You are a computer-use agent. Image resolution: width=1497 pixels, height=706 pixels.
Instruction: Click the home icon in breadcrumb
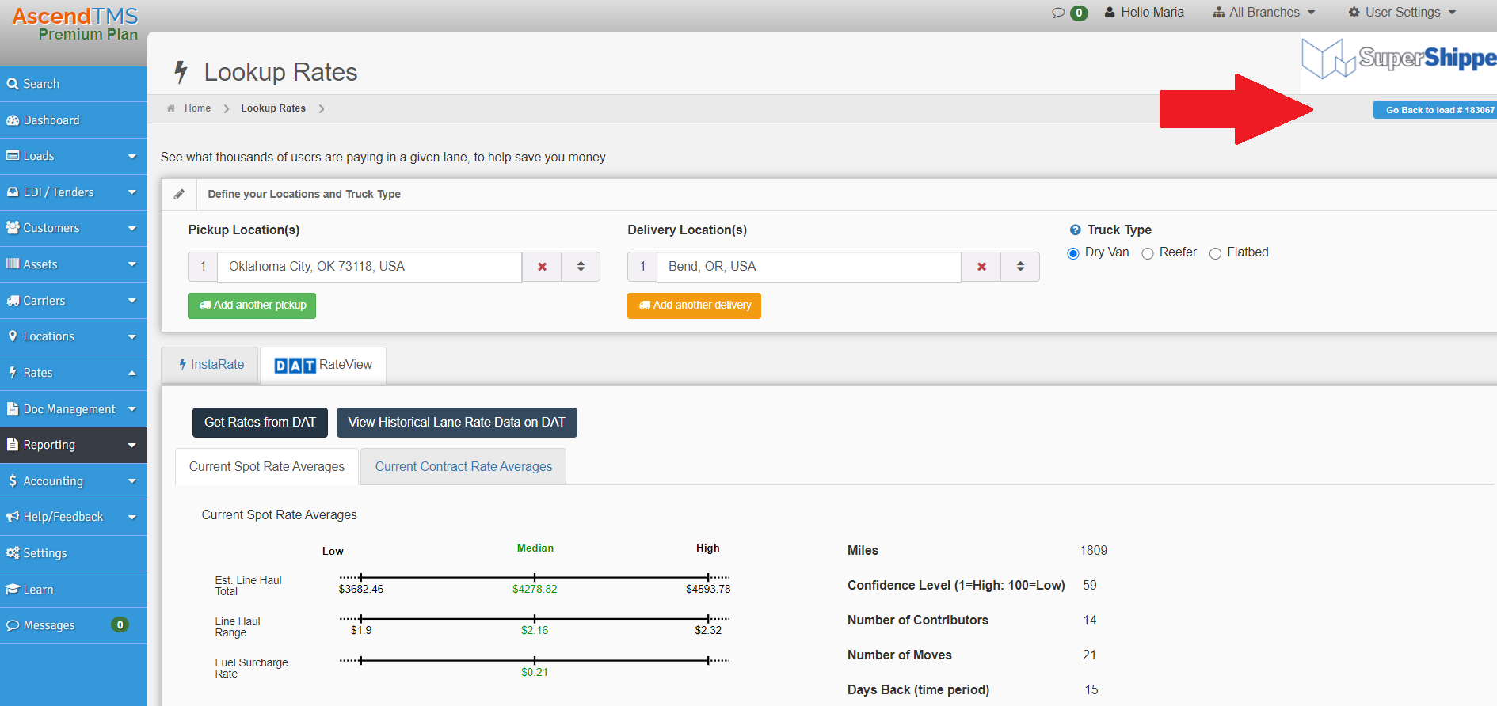pos(171,108)
